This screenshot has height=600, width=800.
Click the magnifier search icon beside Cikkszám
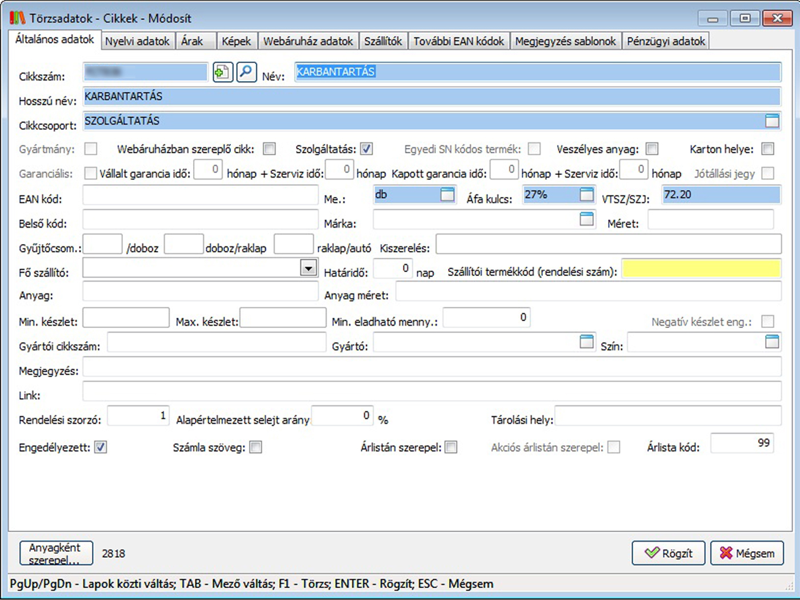tap(246, 73)
